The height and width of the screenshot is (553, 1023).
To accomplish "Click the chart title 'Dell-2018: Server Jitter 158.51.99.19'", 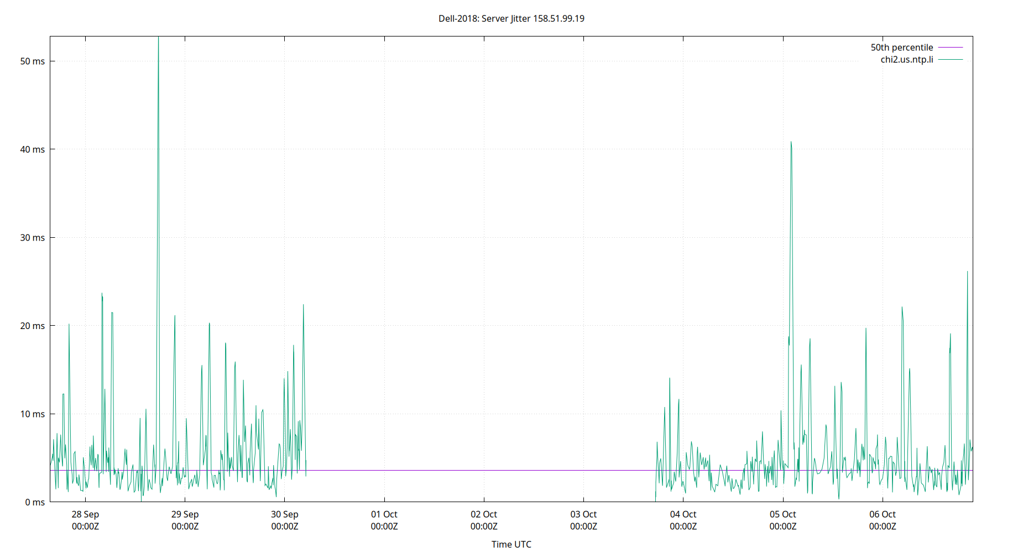I will [x=511, y=19].
